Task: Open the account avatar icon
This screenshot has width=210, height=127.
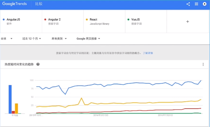Action: pos(205,4)
